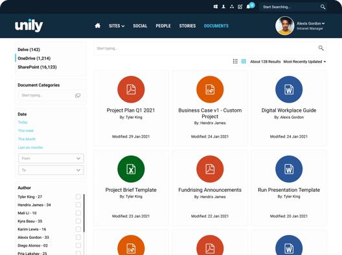Click Alexis Gordon's profile photo
Viewport: 342px width, 255px height.
point(284,26)
